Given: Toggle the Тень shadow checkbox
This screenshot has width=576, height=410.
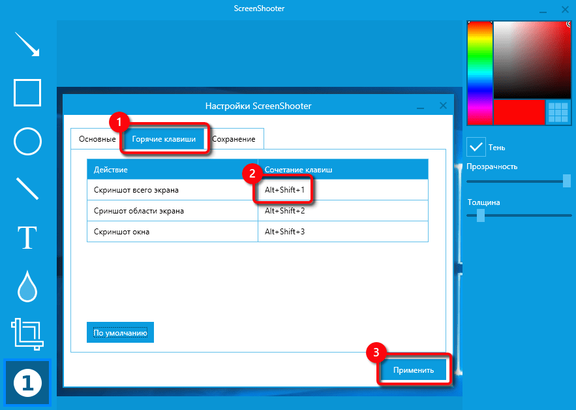Looking at the screenshot, I should pos(476,147).
